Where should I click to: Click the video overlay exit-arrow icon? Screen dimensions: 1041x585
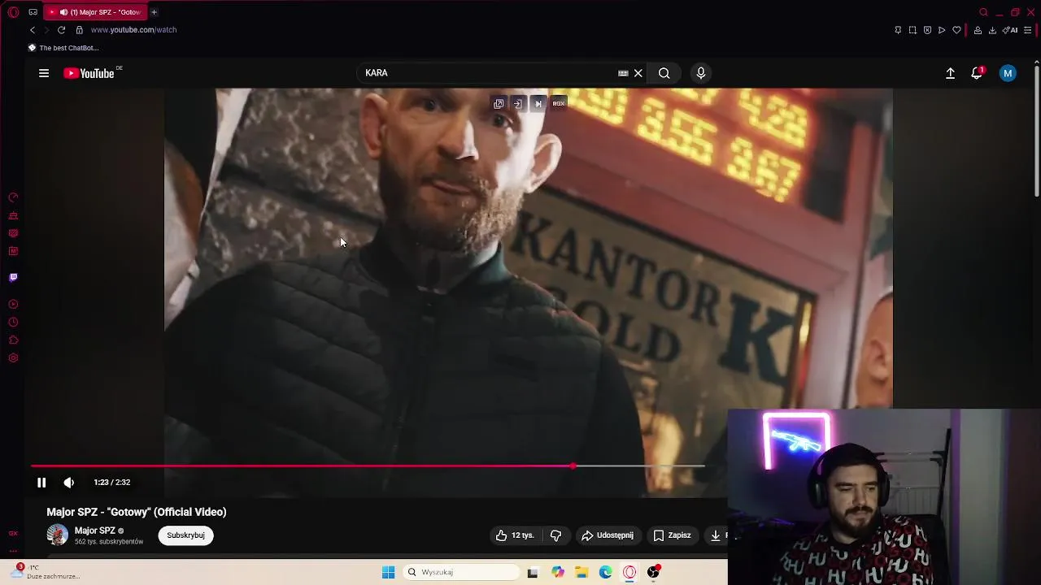[x=517, y=104]
